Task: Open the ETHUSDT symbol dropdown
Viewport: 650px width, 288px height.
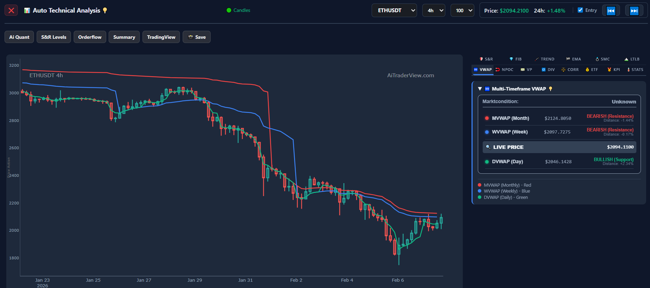Action: [x=394, y=10]
